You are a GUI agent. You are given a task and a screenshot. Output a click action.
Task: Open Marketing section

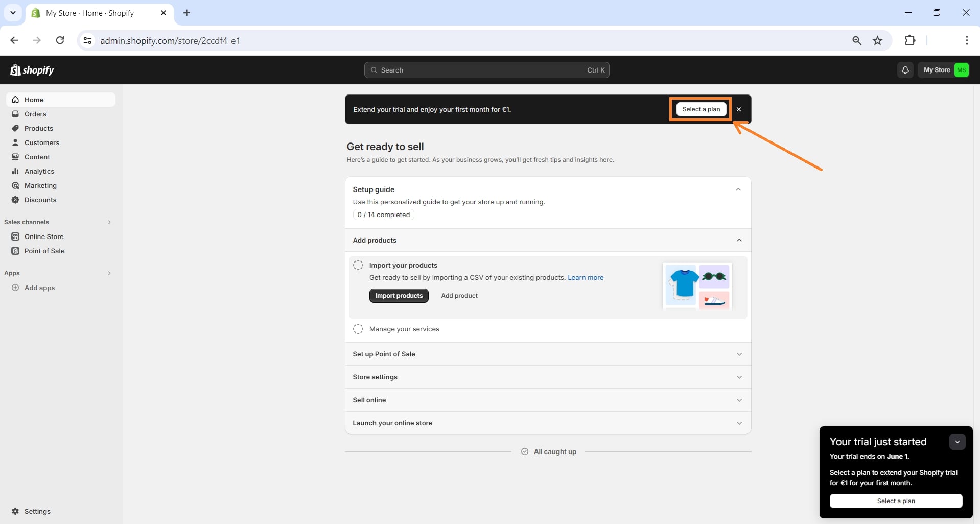point(61,185)
